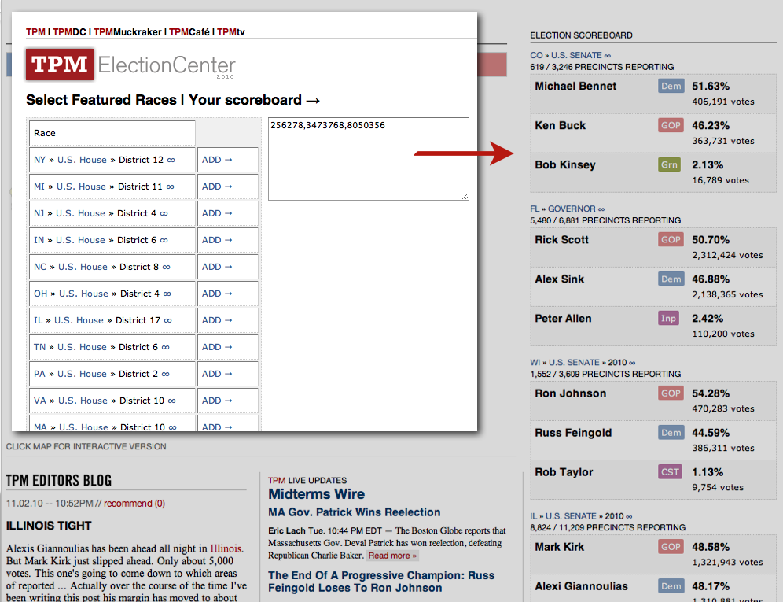Open the VA District 10 permalink infinity icon
Image resolution: width=783 pixels, height=602 pixels.
pyautogui.click(x=172, y=401)
